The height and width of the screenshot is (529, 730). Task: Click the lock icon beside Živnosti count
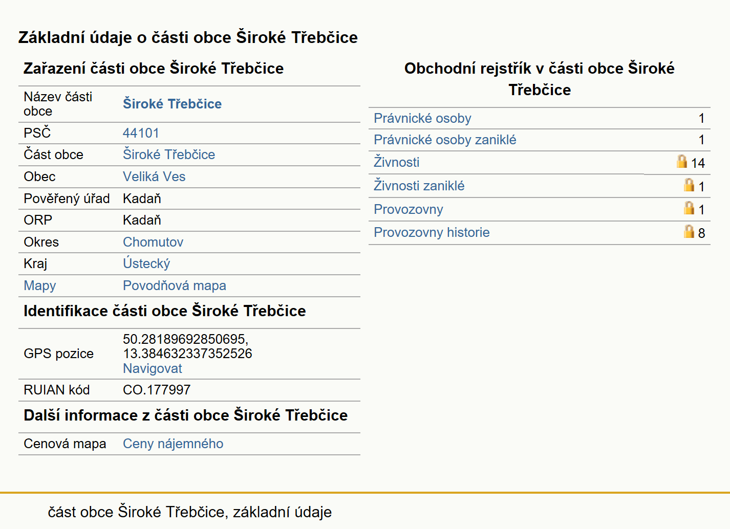[681, 162]
